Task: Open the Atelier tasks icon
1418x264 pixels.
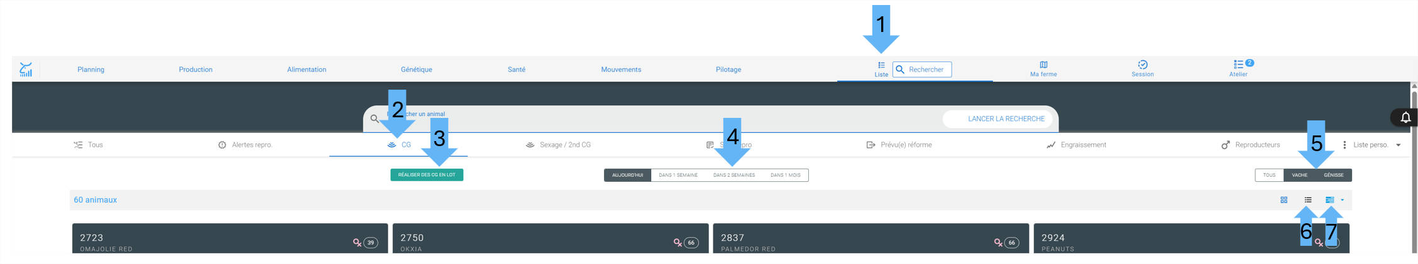Action: coord(1238,69)
